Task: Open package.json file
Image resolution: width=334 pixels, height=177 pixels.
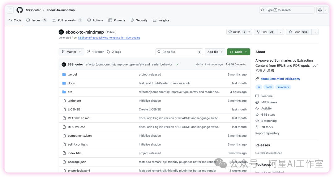Action: click(77, 162)
